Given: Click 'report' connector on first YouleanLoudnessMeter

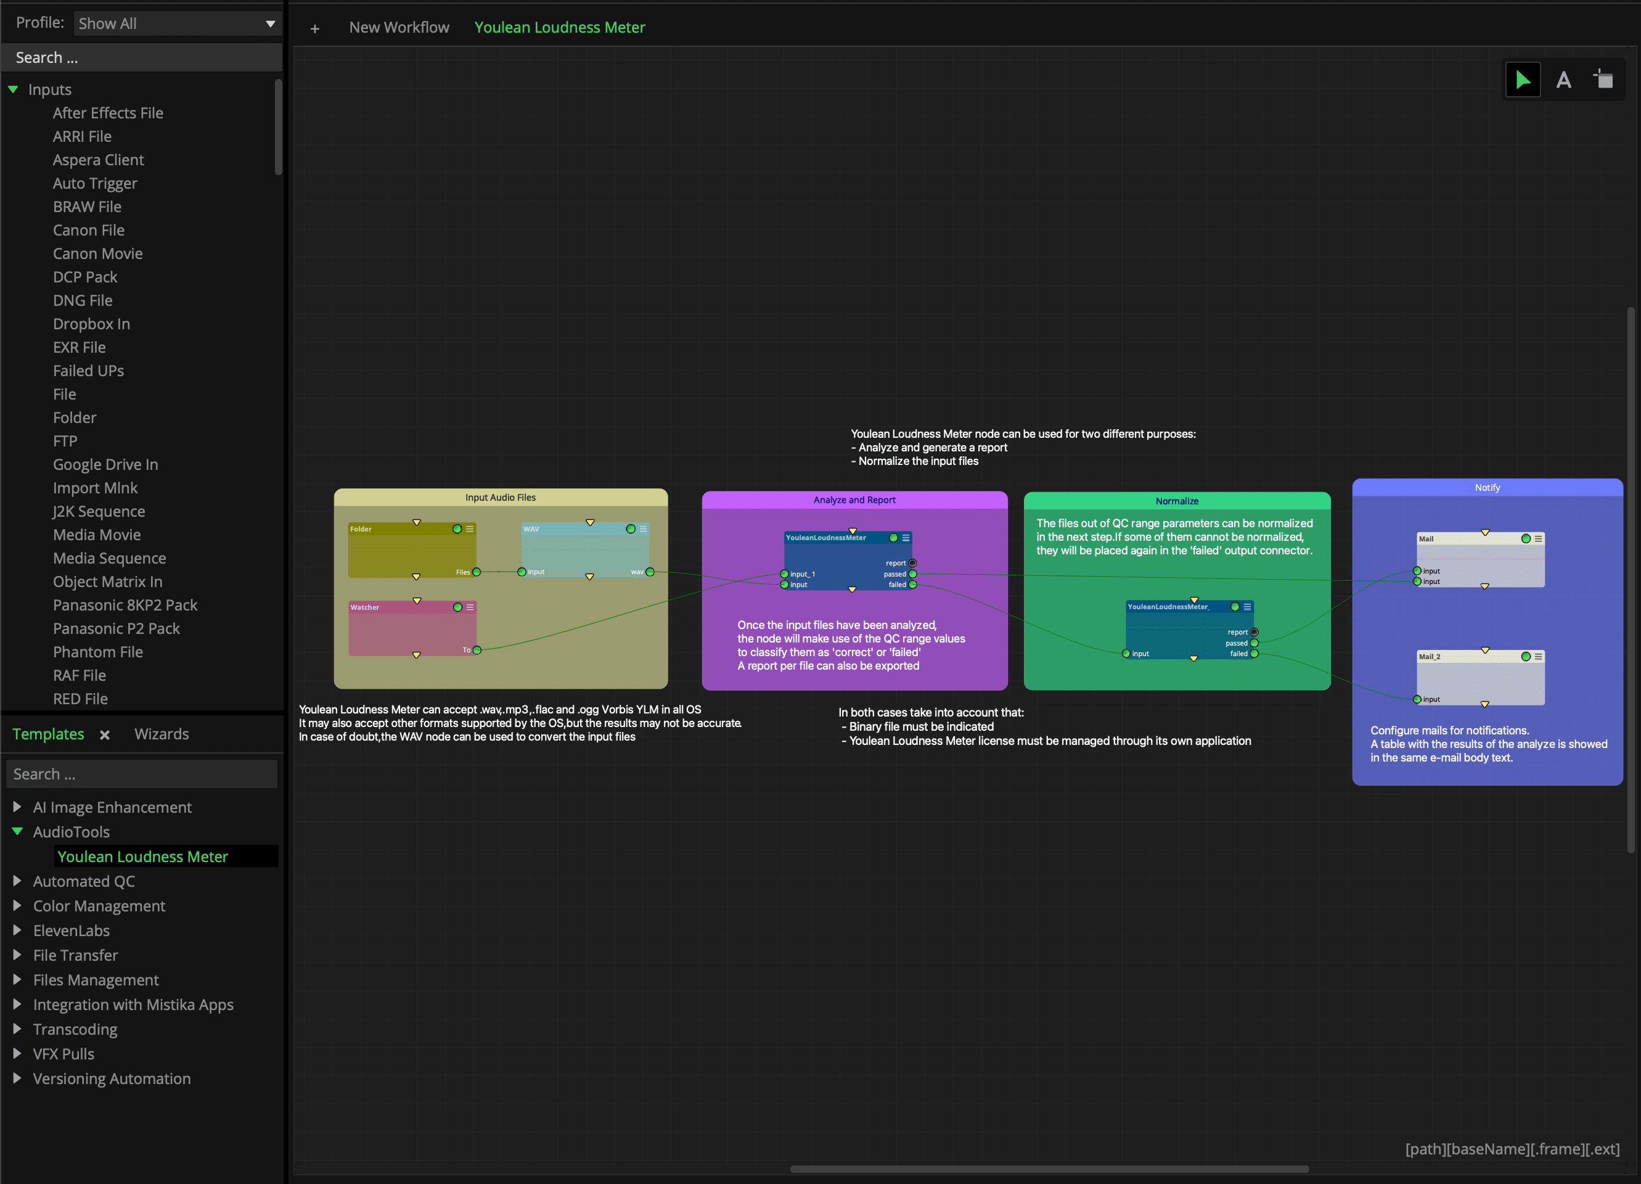Looking at the screenshot, I should [x=912, y=563].
